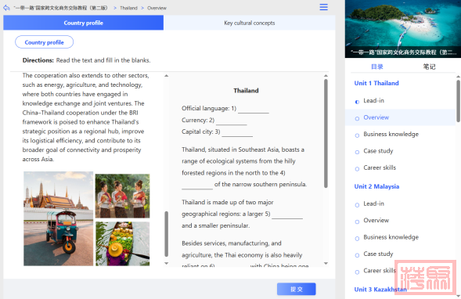This screenshot has width=461, height=299.
Task: Click the island course cover image
Action: pyautogui.click(x=403, y=29)
